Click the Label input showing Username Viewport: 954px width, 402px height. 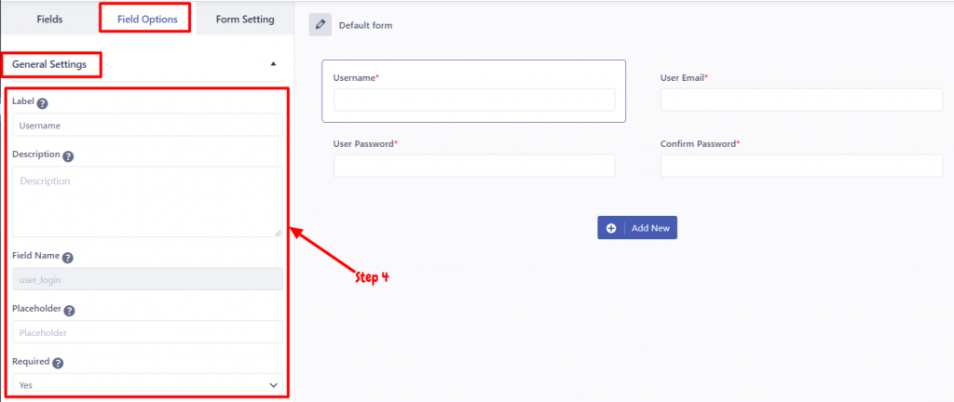click(x=147, y=125)
